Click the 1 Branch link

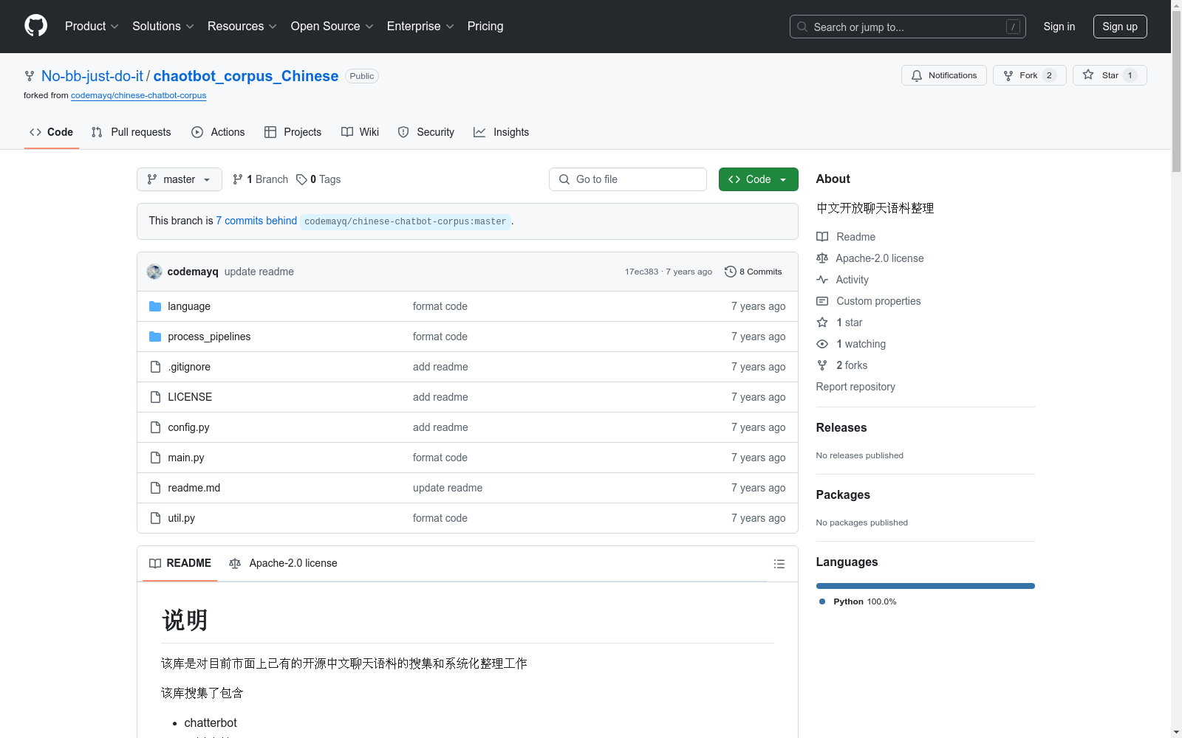[x=260, y=179]
